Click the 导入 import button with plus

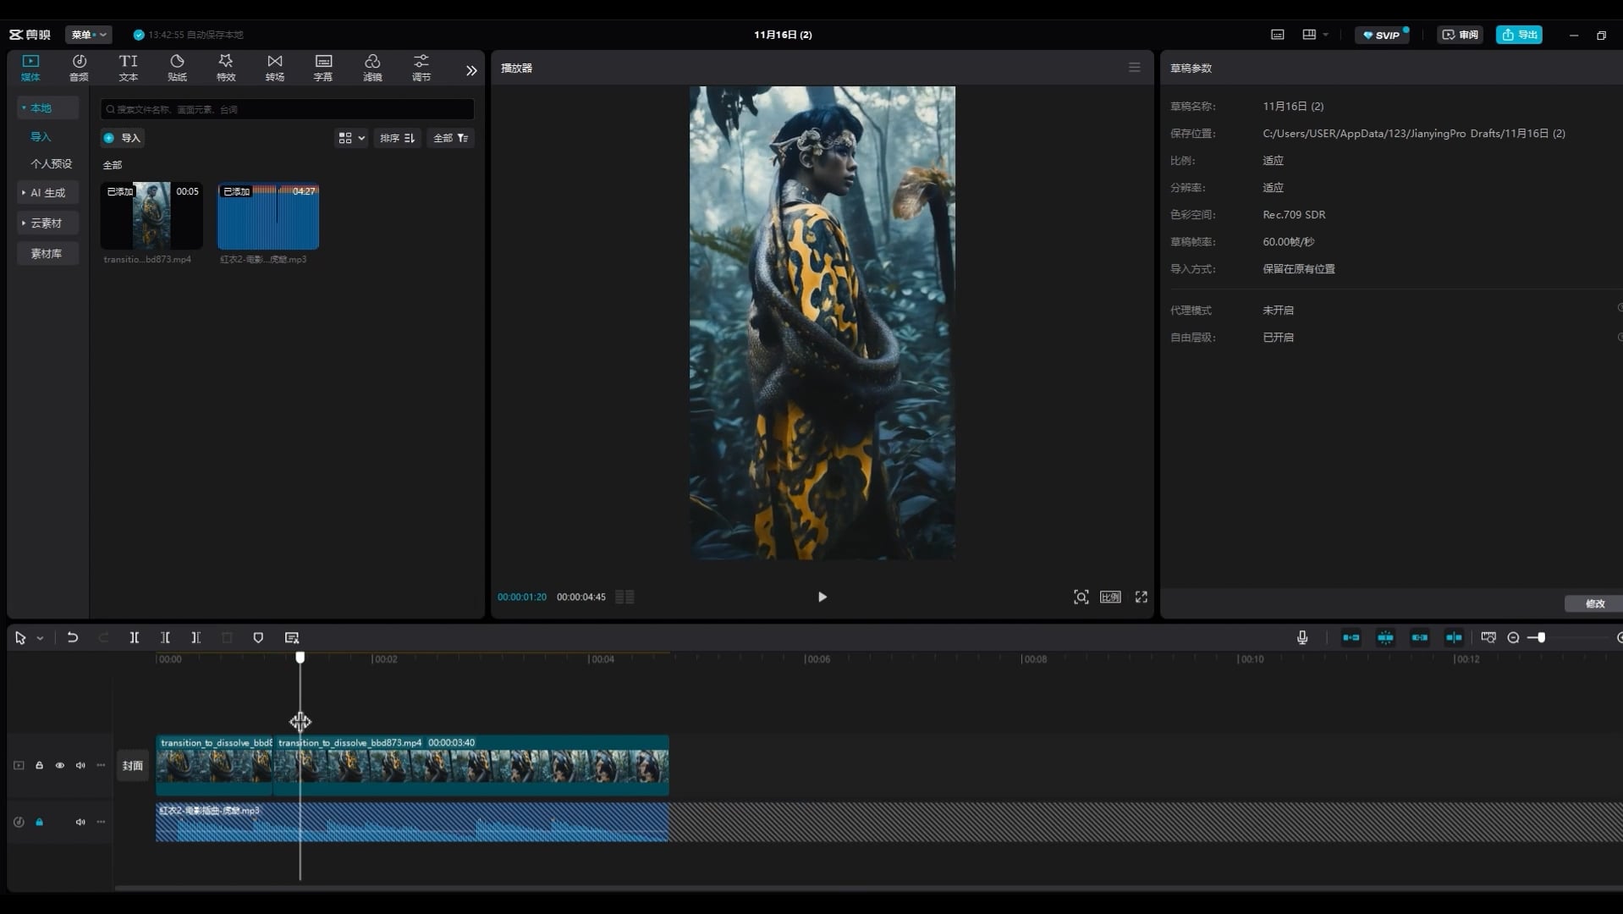point(122,138)
